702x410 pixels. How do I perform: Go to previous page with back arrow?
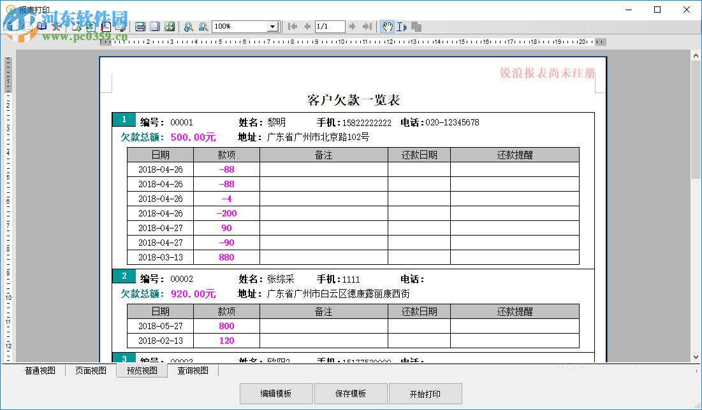coord(308,27)
